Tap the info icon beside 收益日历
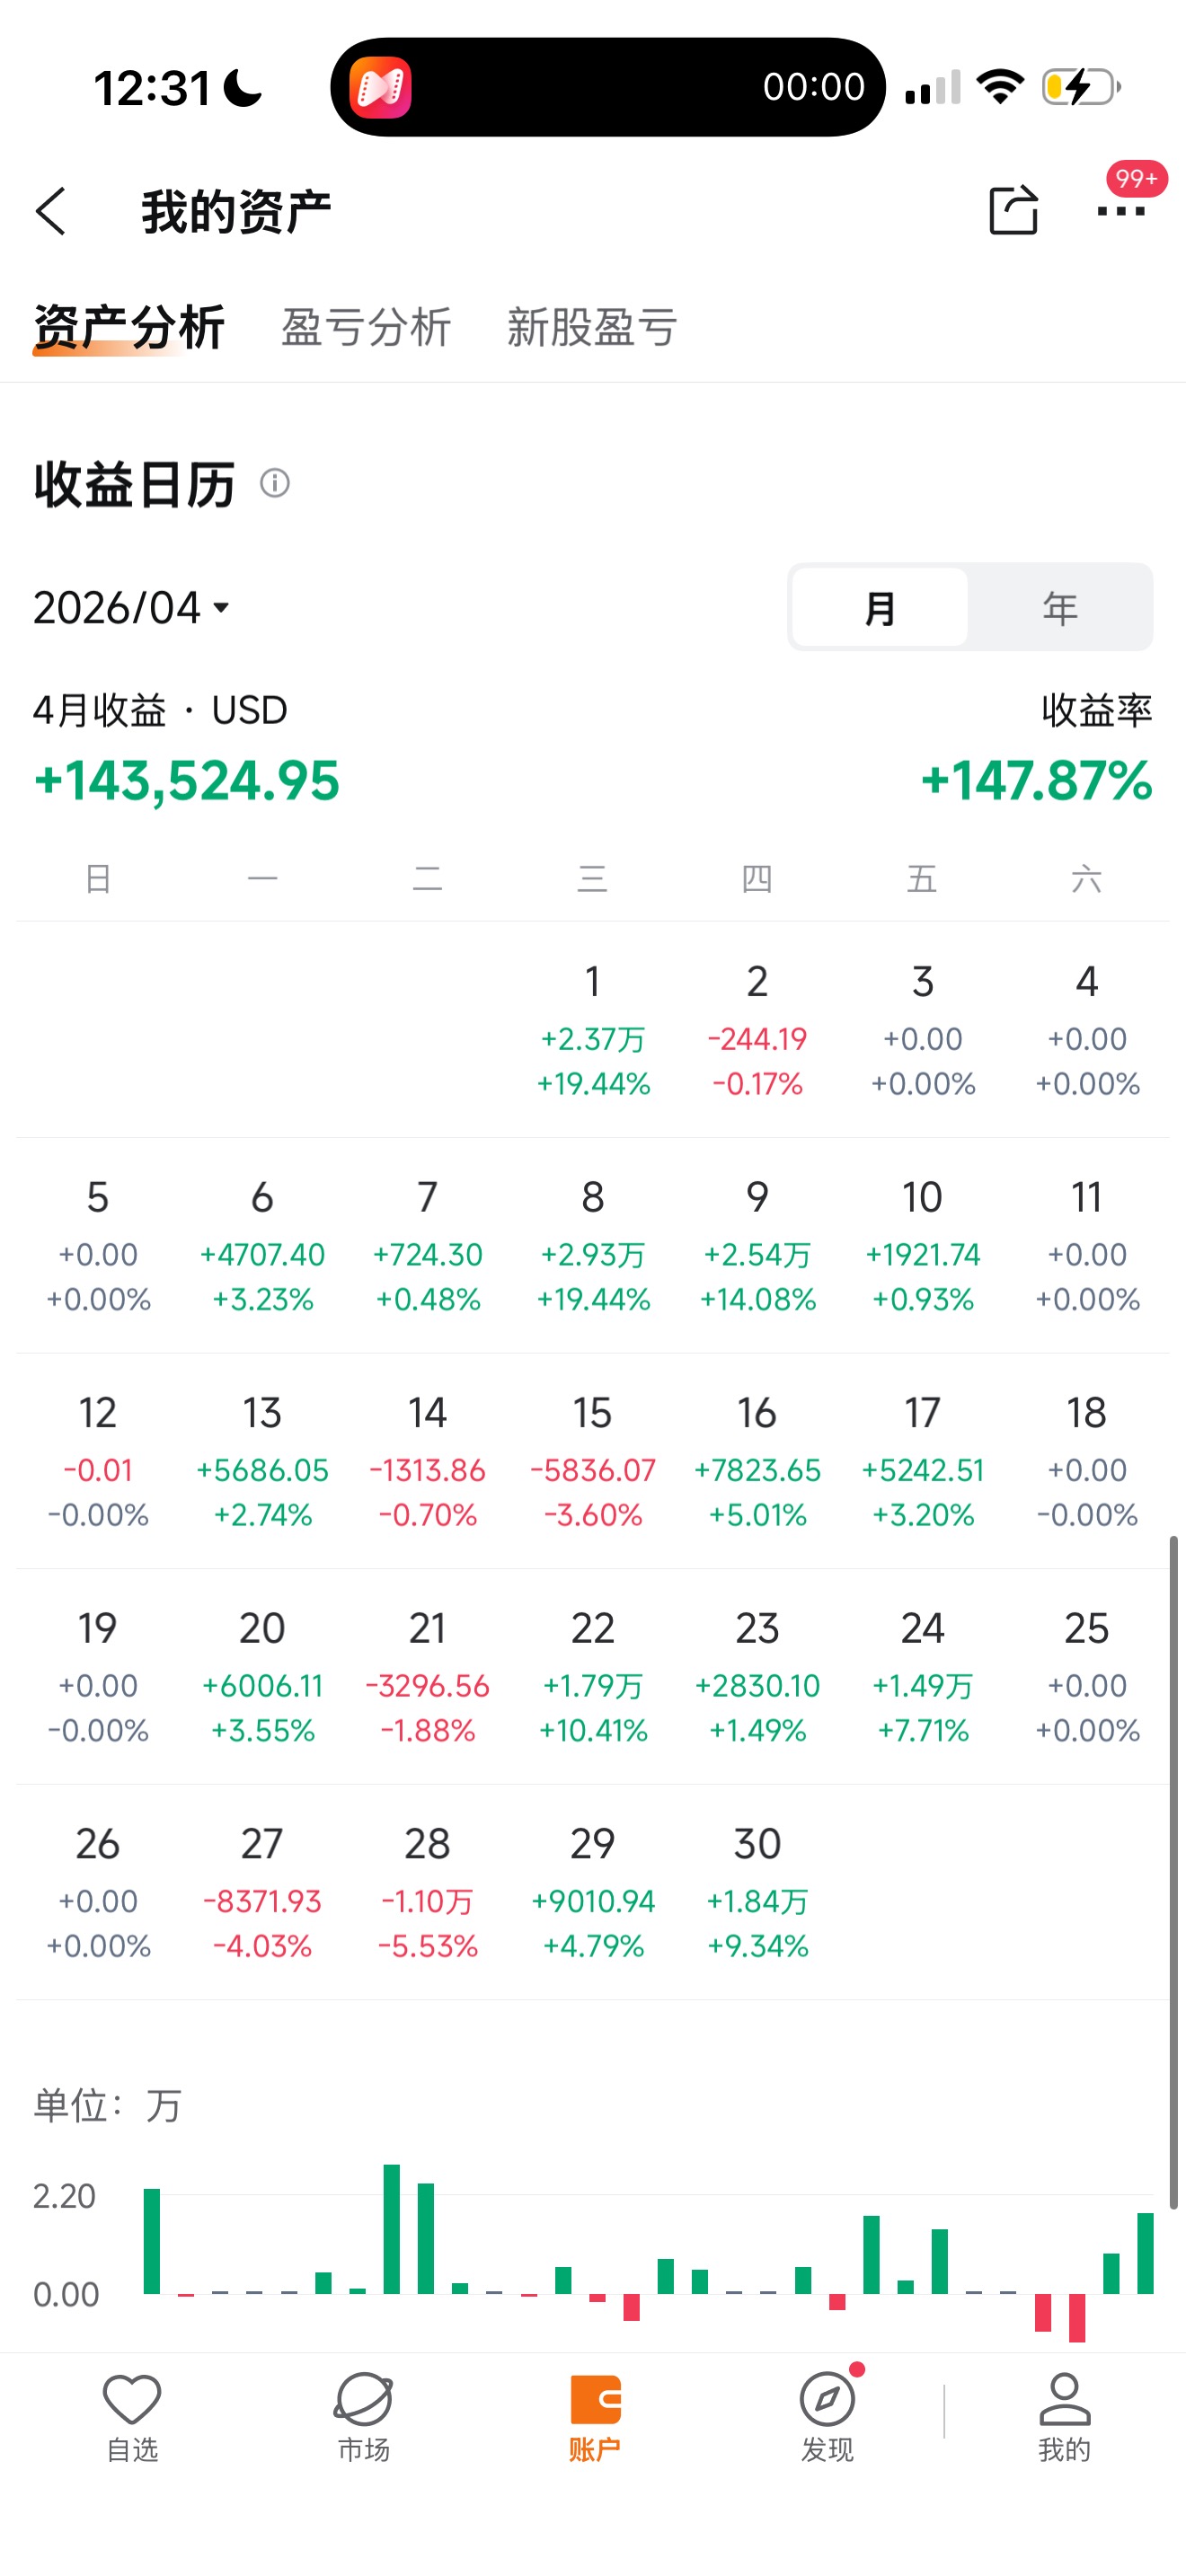This screenshot has width=1186, height=2576. [x=275, y=484]
